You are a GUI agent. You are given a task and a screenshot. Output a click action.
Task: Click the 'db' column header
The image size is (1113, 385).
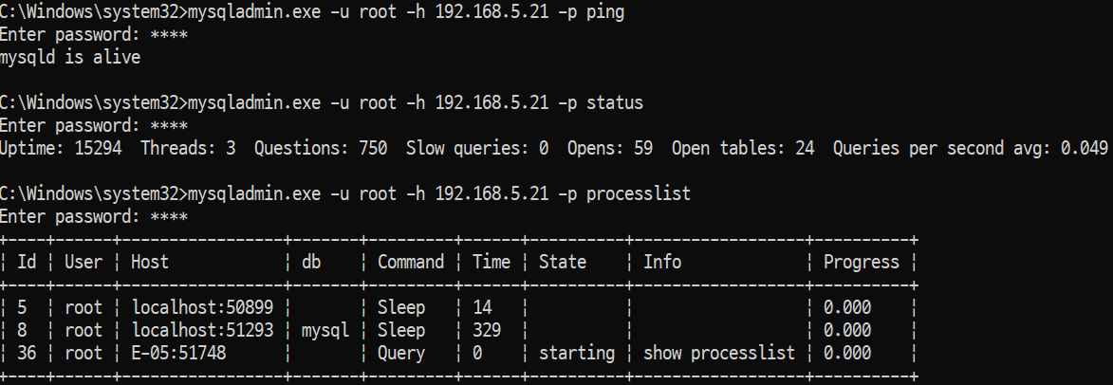pos(311,262)
